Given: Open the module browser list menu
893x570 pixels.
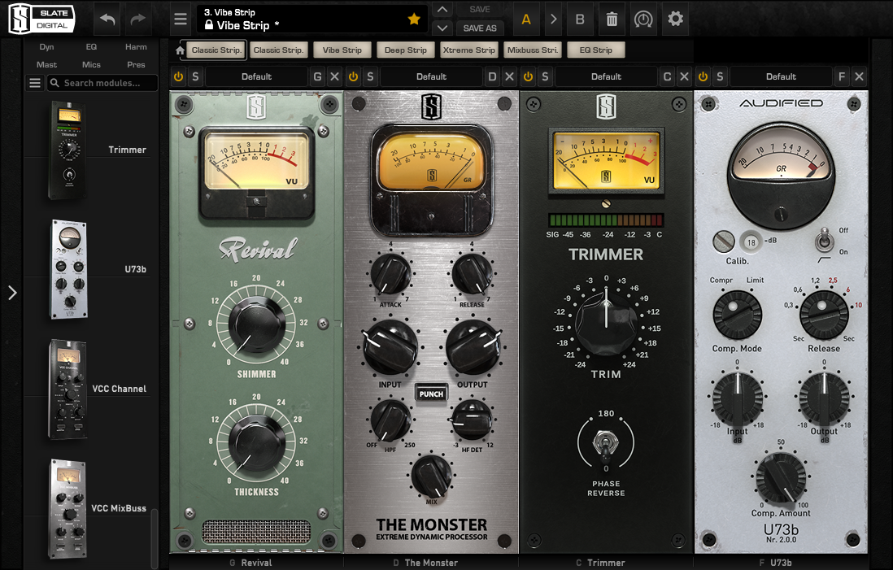Looking at the screenshot, I should (35, 83).
